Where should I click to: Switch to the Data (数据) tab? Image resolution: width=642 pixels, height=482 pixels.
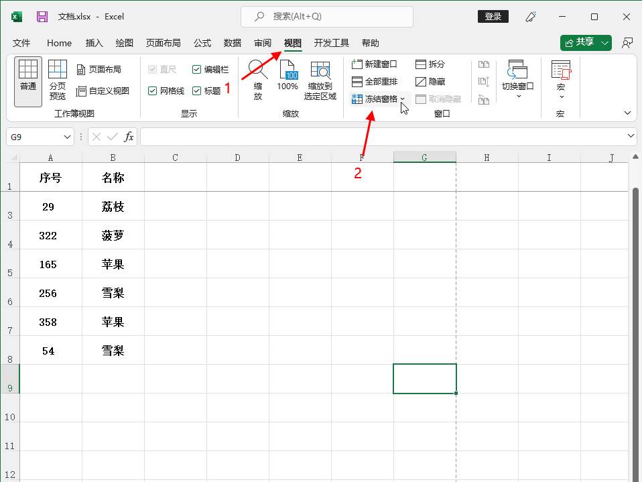(232, 43)
